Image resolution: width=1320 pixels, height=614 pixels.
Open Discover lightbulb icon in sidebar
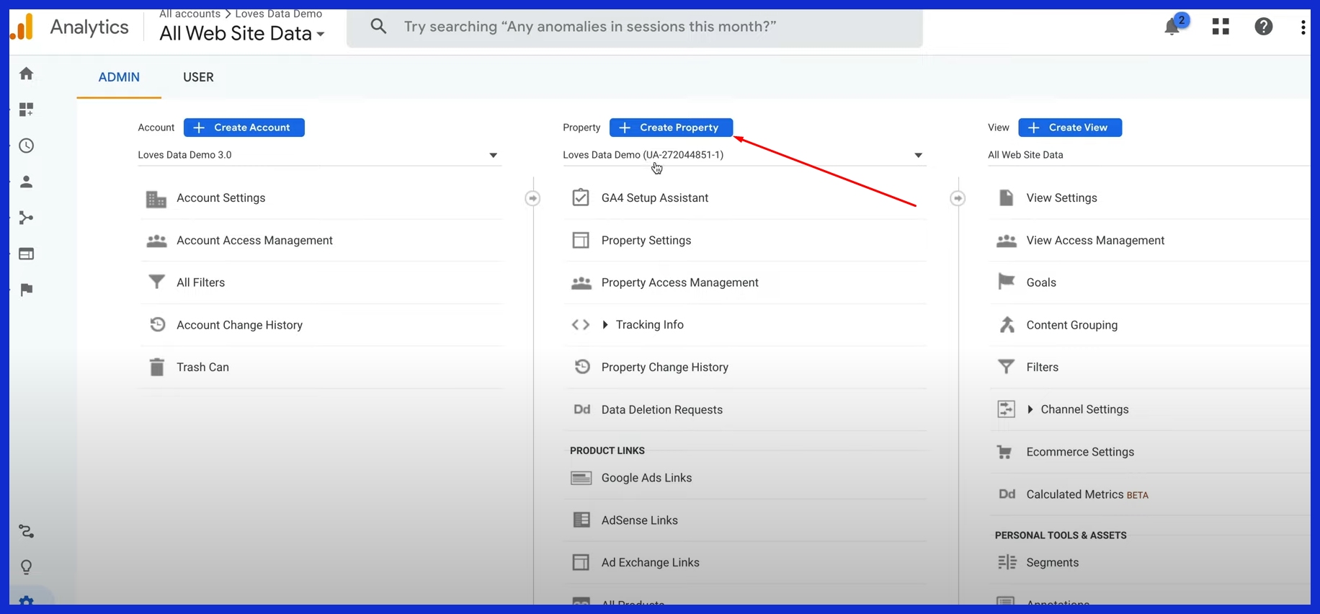click(27, 567)
